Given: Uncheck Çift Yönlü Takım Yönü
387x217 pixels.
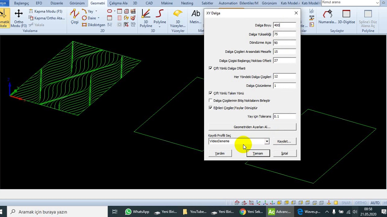Looking at the screenshot, I should (210, 93).
